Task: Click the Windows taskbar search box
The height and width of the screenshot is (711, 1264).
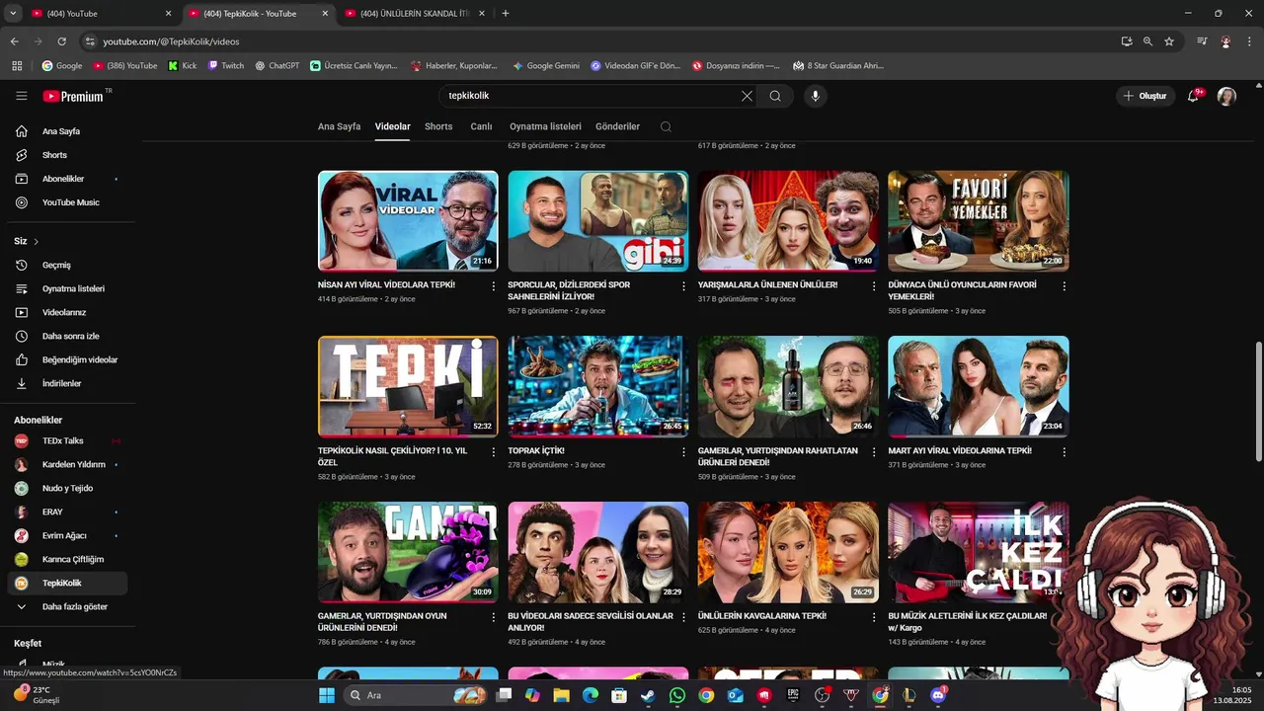Action: point(415,695)
